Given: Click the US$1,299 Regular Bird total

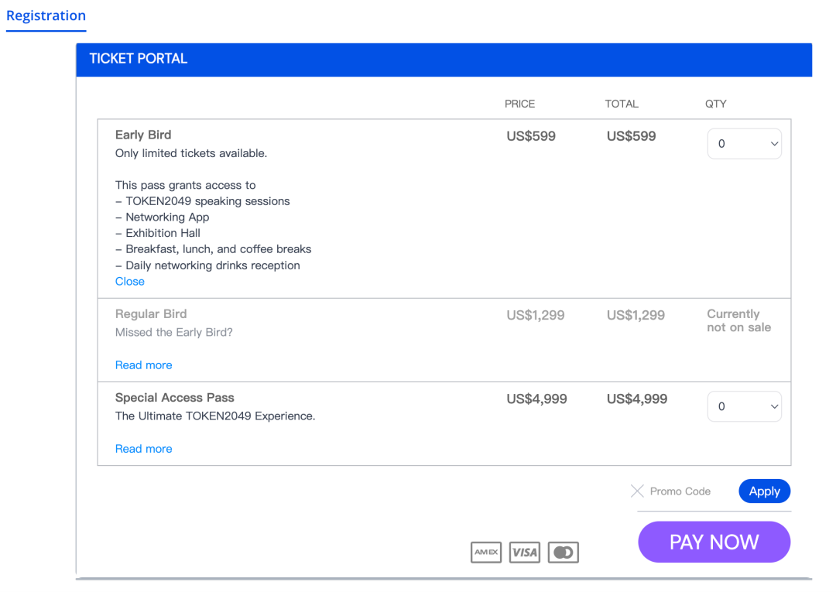Looking at the screenshot, I should pos(636,316).
